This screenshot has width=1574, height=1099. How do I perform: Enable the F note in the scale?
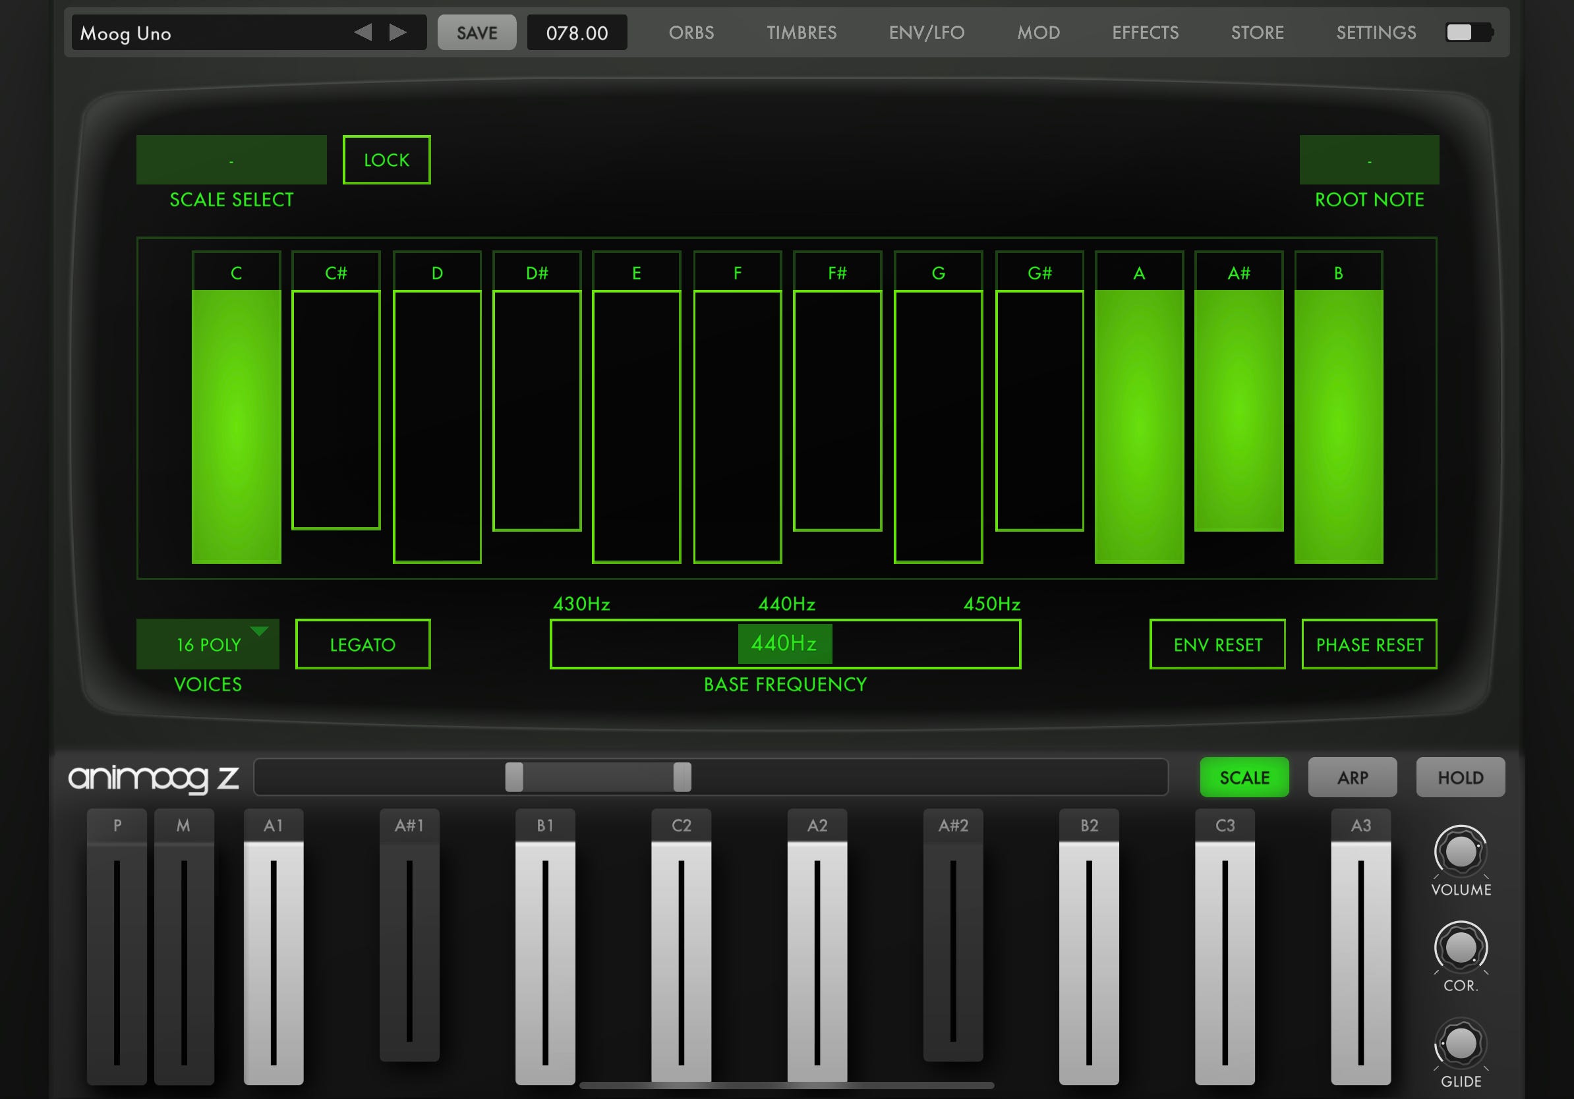[738, 407]
